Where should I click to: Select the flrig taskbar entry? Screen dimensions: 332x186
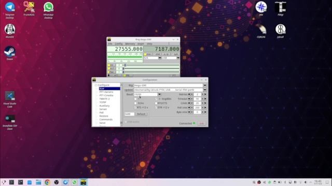point(84,182)
